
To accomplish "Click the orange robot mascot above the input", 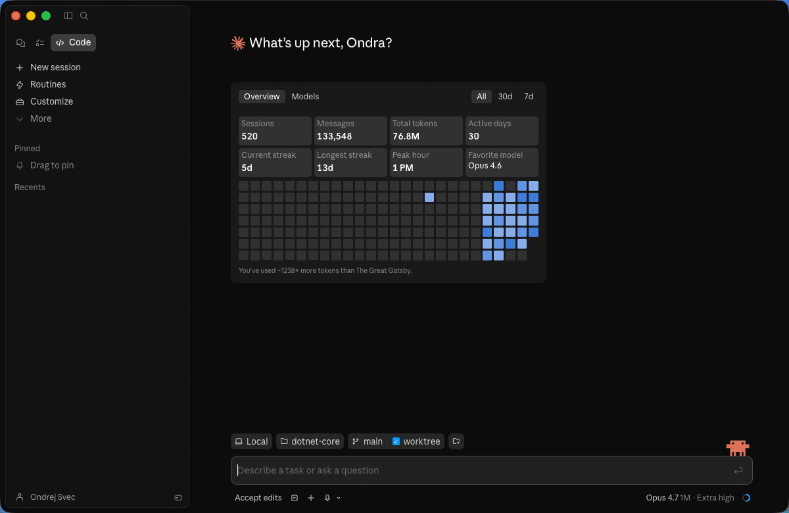I will pyautogui.click(x=738, y=447).
